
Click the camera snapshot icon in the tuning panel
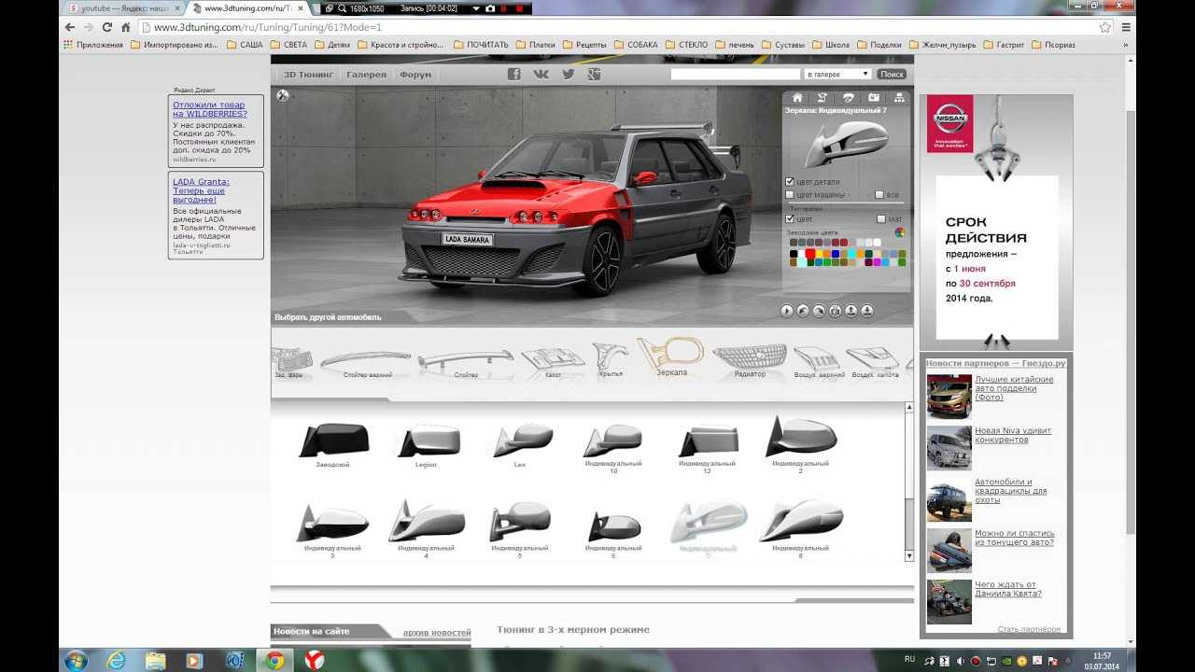pos(874,97)
